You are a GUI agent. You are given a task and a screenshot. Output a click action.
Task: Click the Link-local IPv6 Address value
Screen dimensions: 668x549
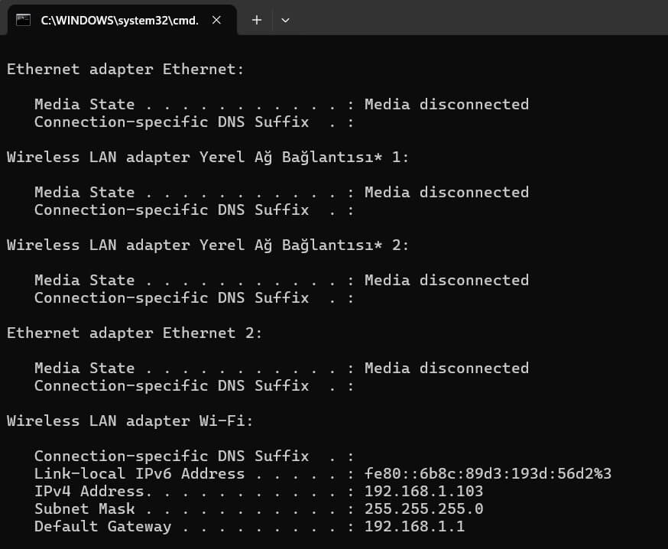coord(485,473)
